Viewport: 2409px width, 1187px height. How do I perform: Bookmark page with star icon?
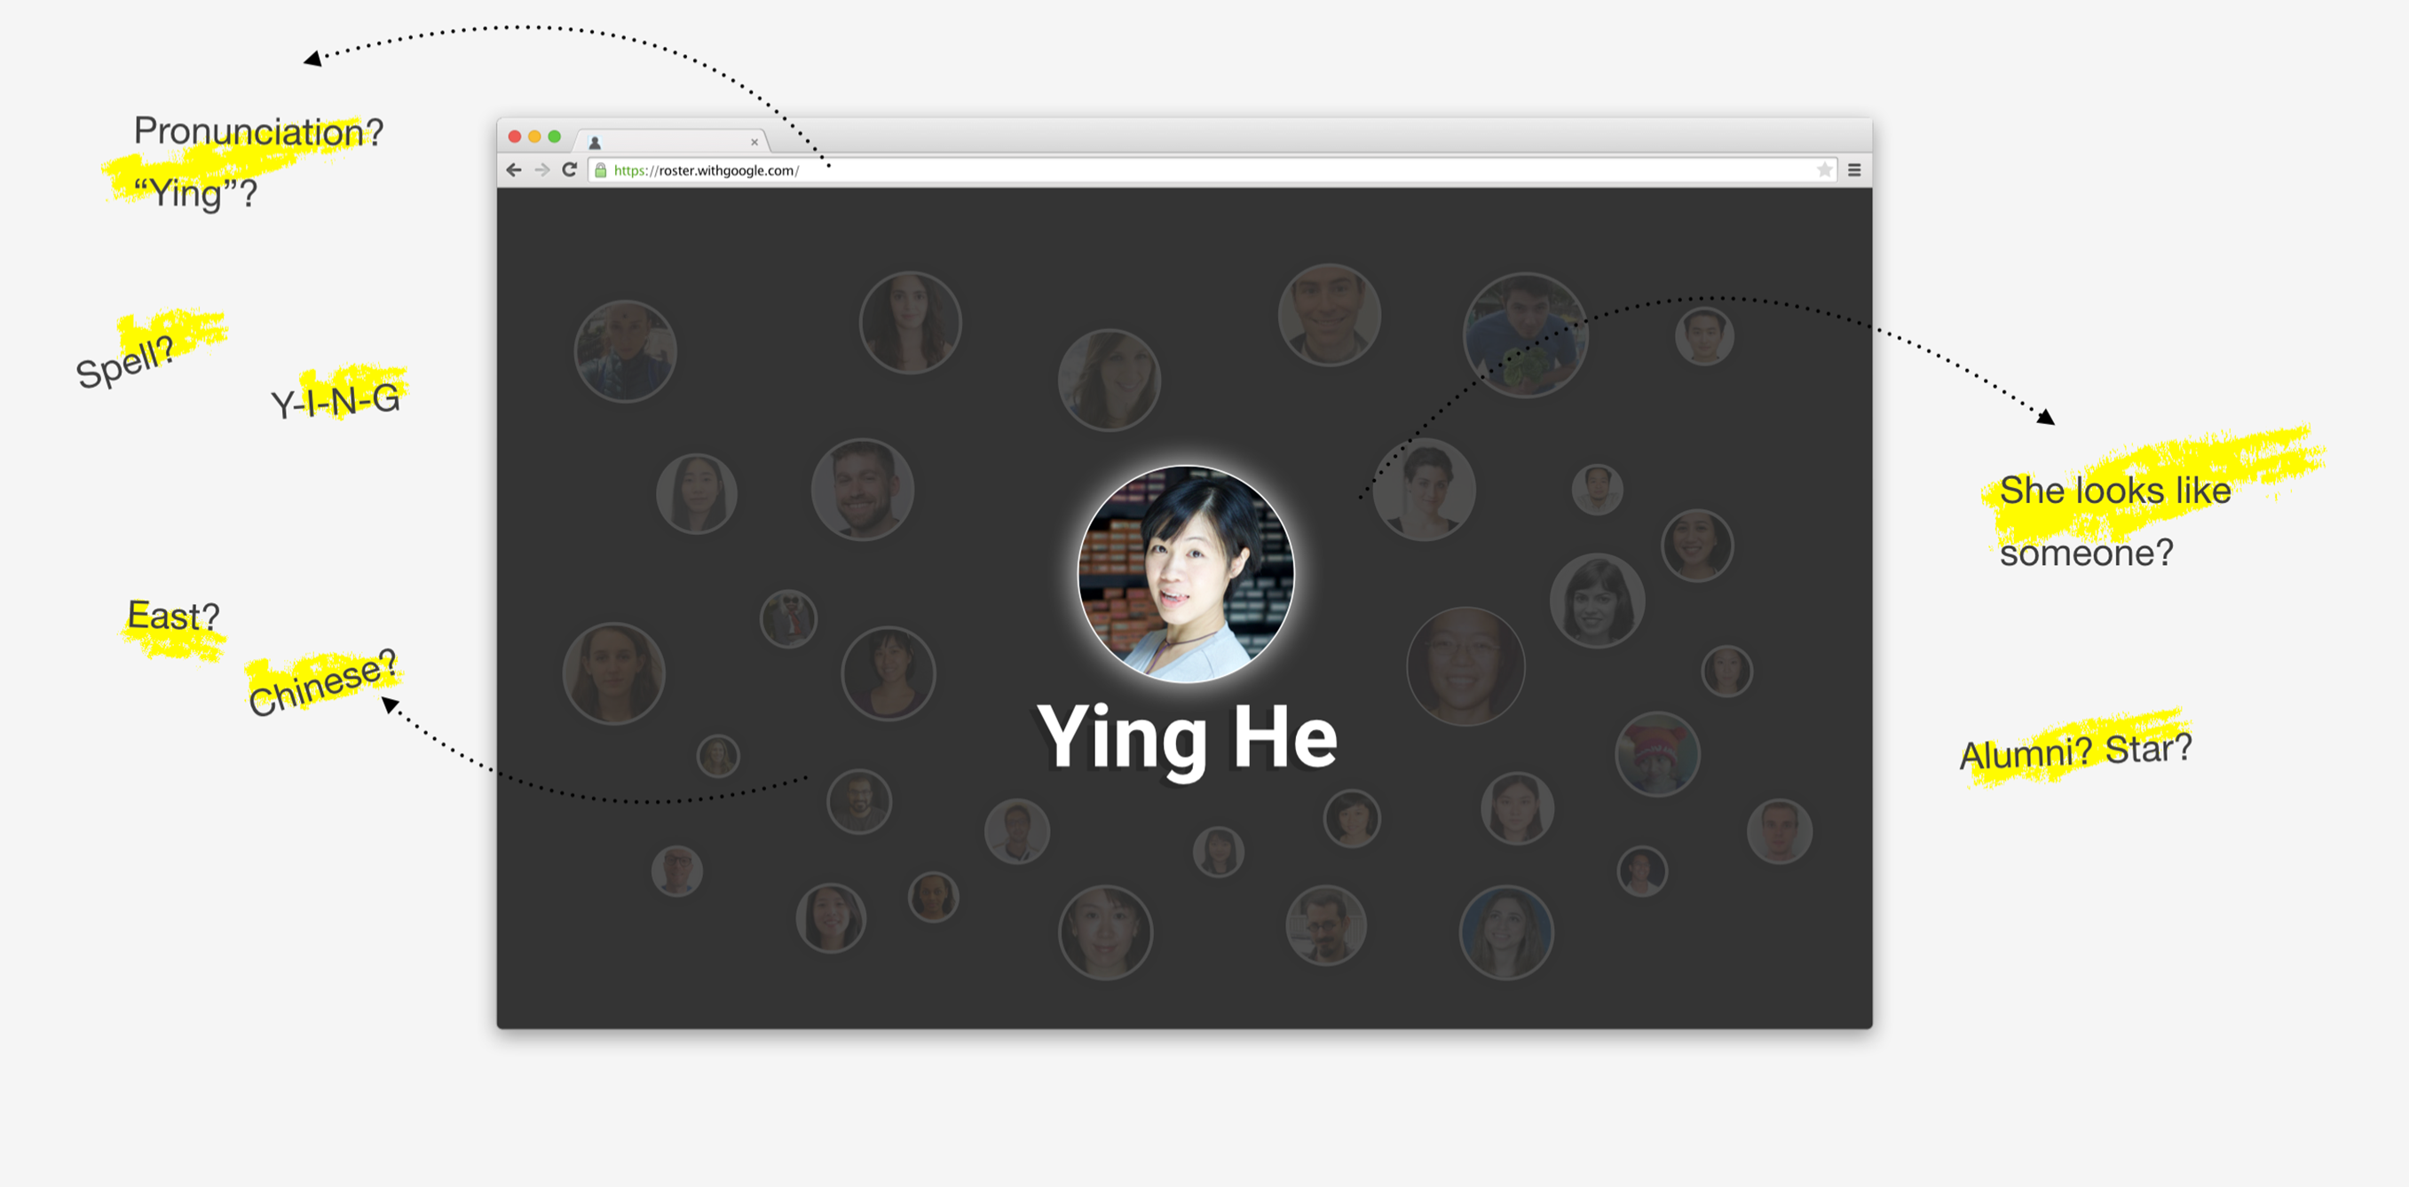click(x=1823, y=170)
